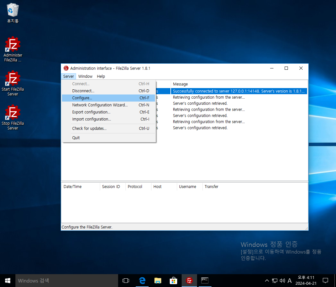336x287 pixels.
Task: Click the FileZilla logo in the title bar
Action: pos(66,68)
